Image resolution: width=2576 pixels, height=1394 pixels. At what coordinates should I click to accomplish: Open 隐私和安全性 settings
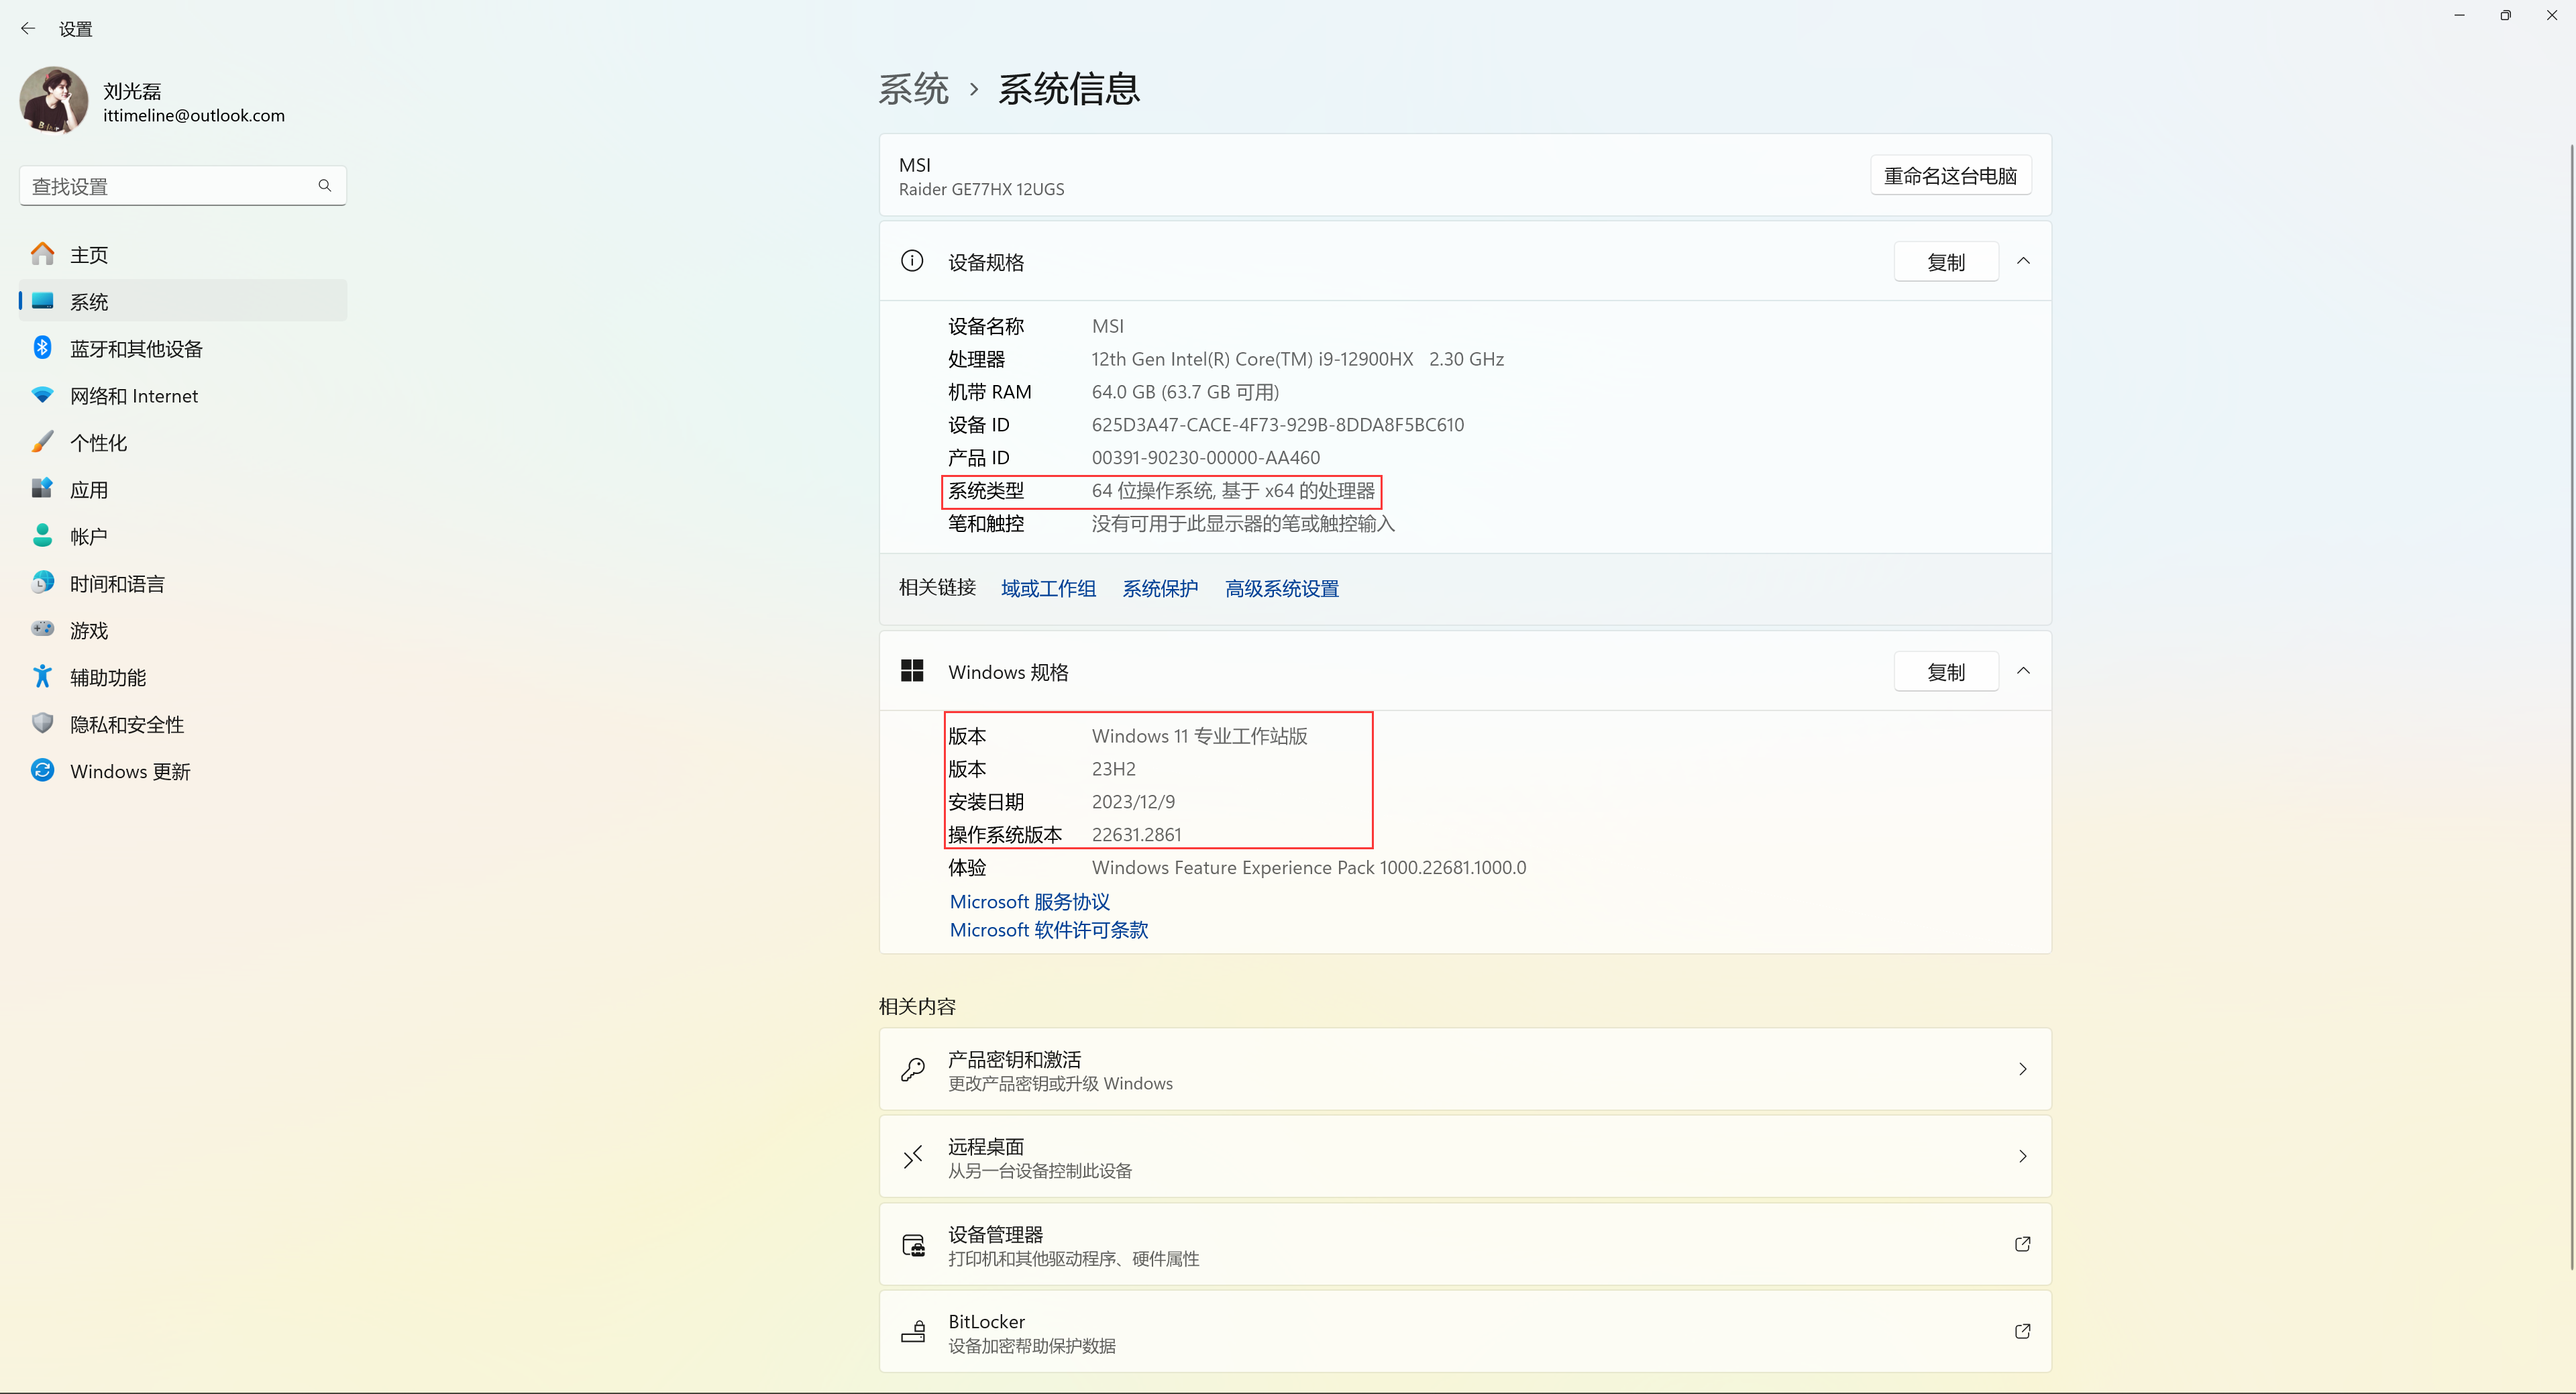coord(183,724)
